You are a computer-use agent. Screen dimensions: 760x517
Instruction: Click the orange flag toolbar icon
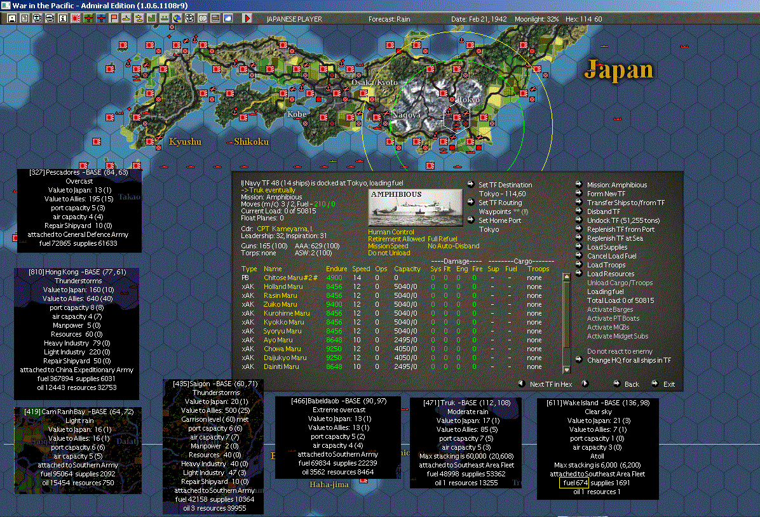coord(113,18)
